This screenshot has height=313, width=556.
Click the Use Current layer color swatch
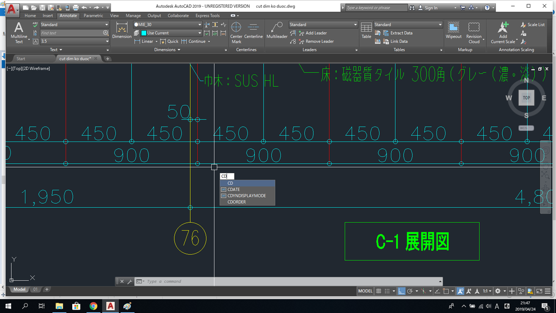click(x=144, y=33)
